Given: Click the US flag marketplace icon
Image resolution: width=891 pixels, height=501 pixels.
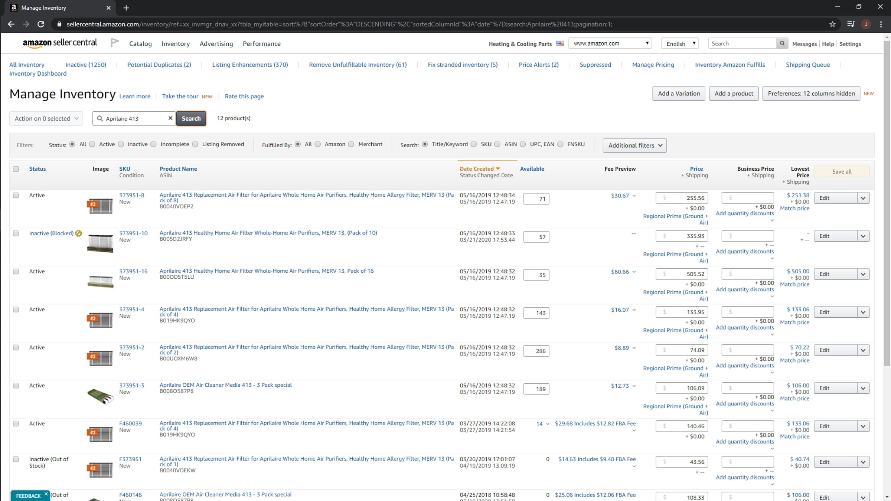Looking at the screenshot, I should [560, 43].
